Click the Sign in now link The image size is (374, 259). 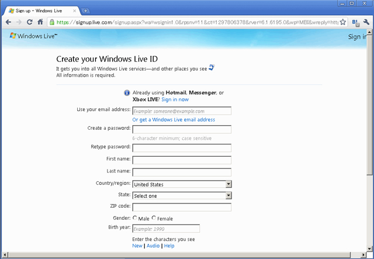pyautogui.click(x=175, y=99)
